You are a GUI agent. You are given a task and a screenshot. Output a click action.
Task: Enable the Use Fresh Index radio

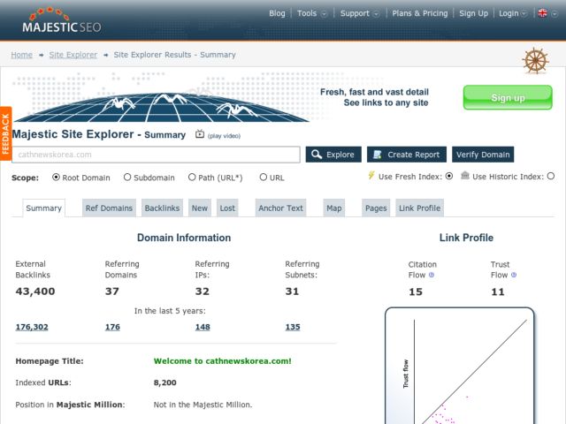click(x=449, y=177)
